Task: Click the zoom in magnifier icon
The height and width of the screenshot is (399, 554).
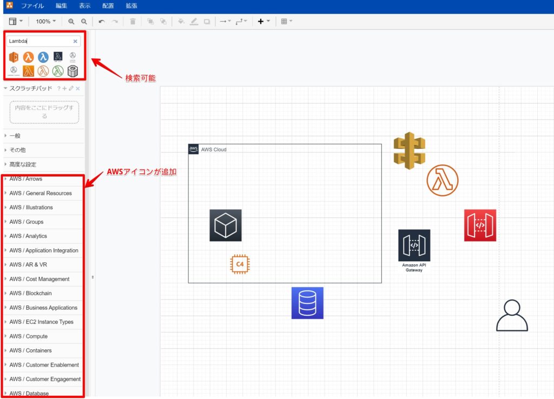Action: click(x=71, y=21)
